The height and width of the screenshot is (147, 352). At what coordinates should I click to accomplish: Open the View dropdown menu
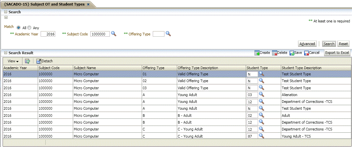(13, 61)
